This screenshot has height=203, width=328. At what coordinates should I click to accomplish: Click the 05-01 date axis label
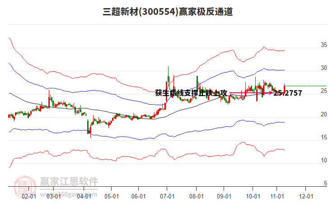coord(112,196)
